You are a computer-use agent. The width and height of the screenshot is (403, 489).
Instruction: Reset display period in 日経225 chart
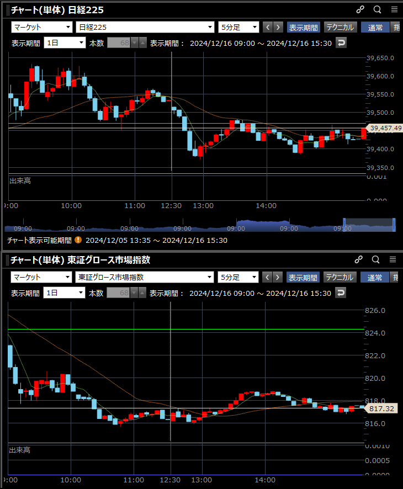tap(341, 42)
